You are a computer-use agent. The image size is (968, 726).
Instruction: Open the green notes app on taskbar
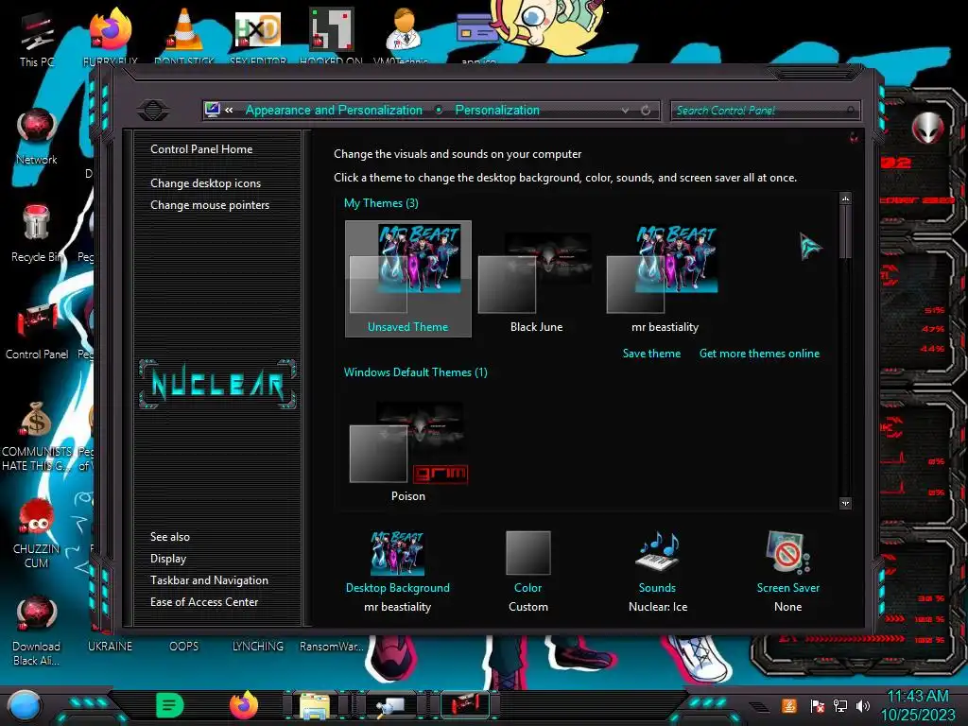point(170,705)
